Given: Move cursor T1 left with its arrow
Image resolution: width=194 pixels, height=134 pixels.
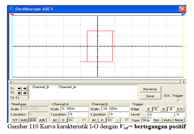Looking at the screenshot, I should (19, 88).
